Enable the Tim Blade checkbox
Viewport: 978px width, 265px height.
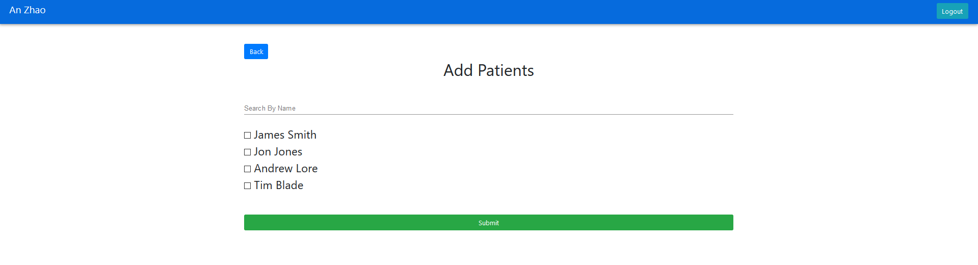pos(248,186)
